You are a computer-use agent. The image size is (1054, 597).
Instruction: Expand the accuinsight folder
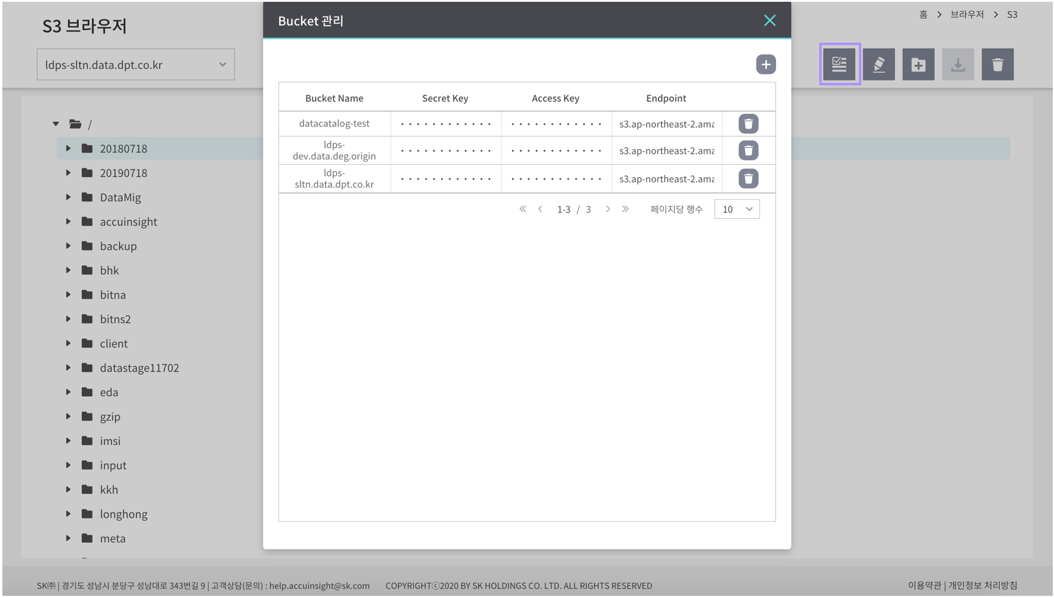coord(68,221)
